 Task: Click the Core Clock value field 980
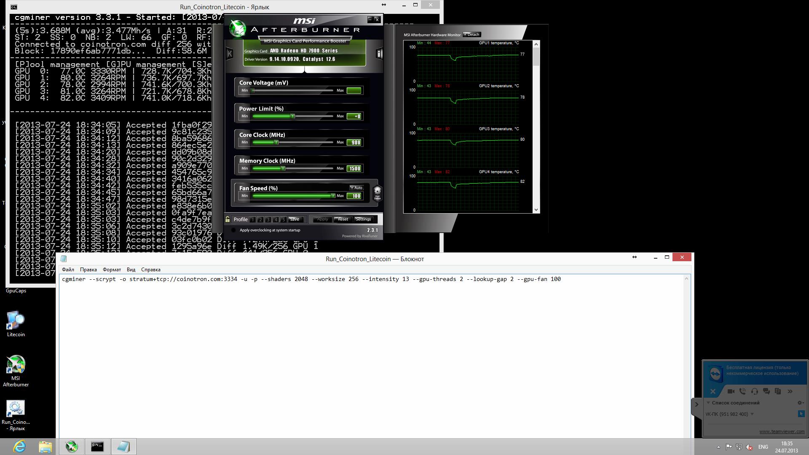(354, 142)
